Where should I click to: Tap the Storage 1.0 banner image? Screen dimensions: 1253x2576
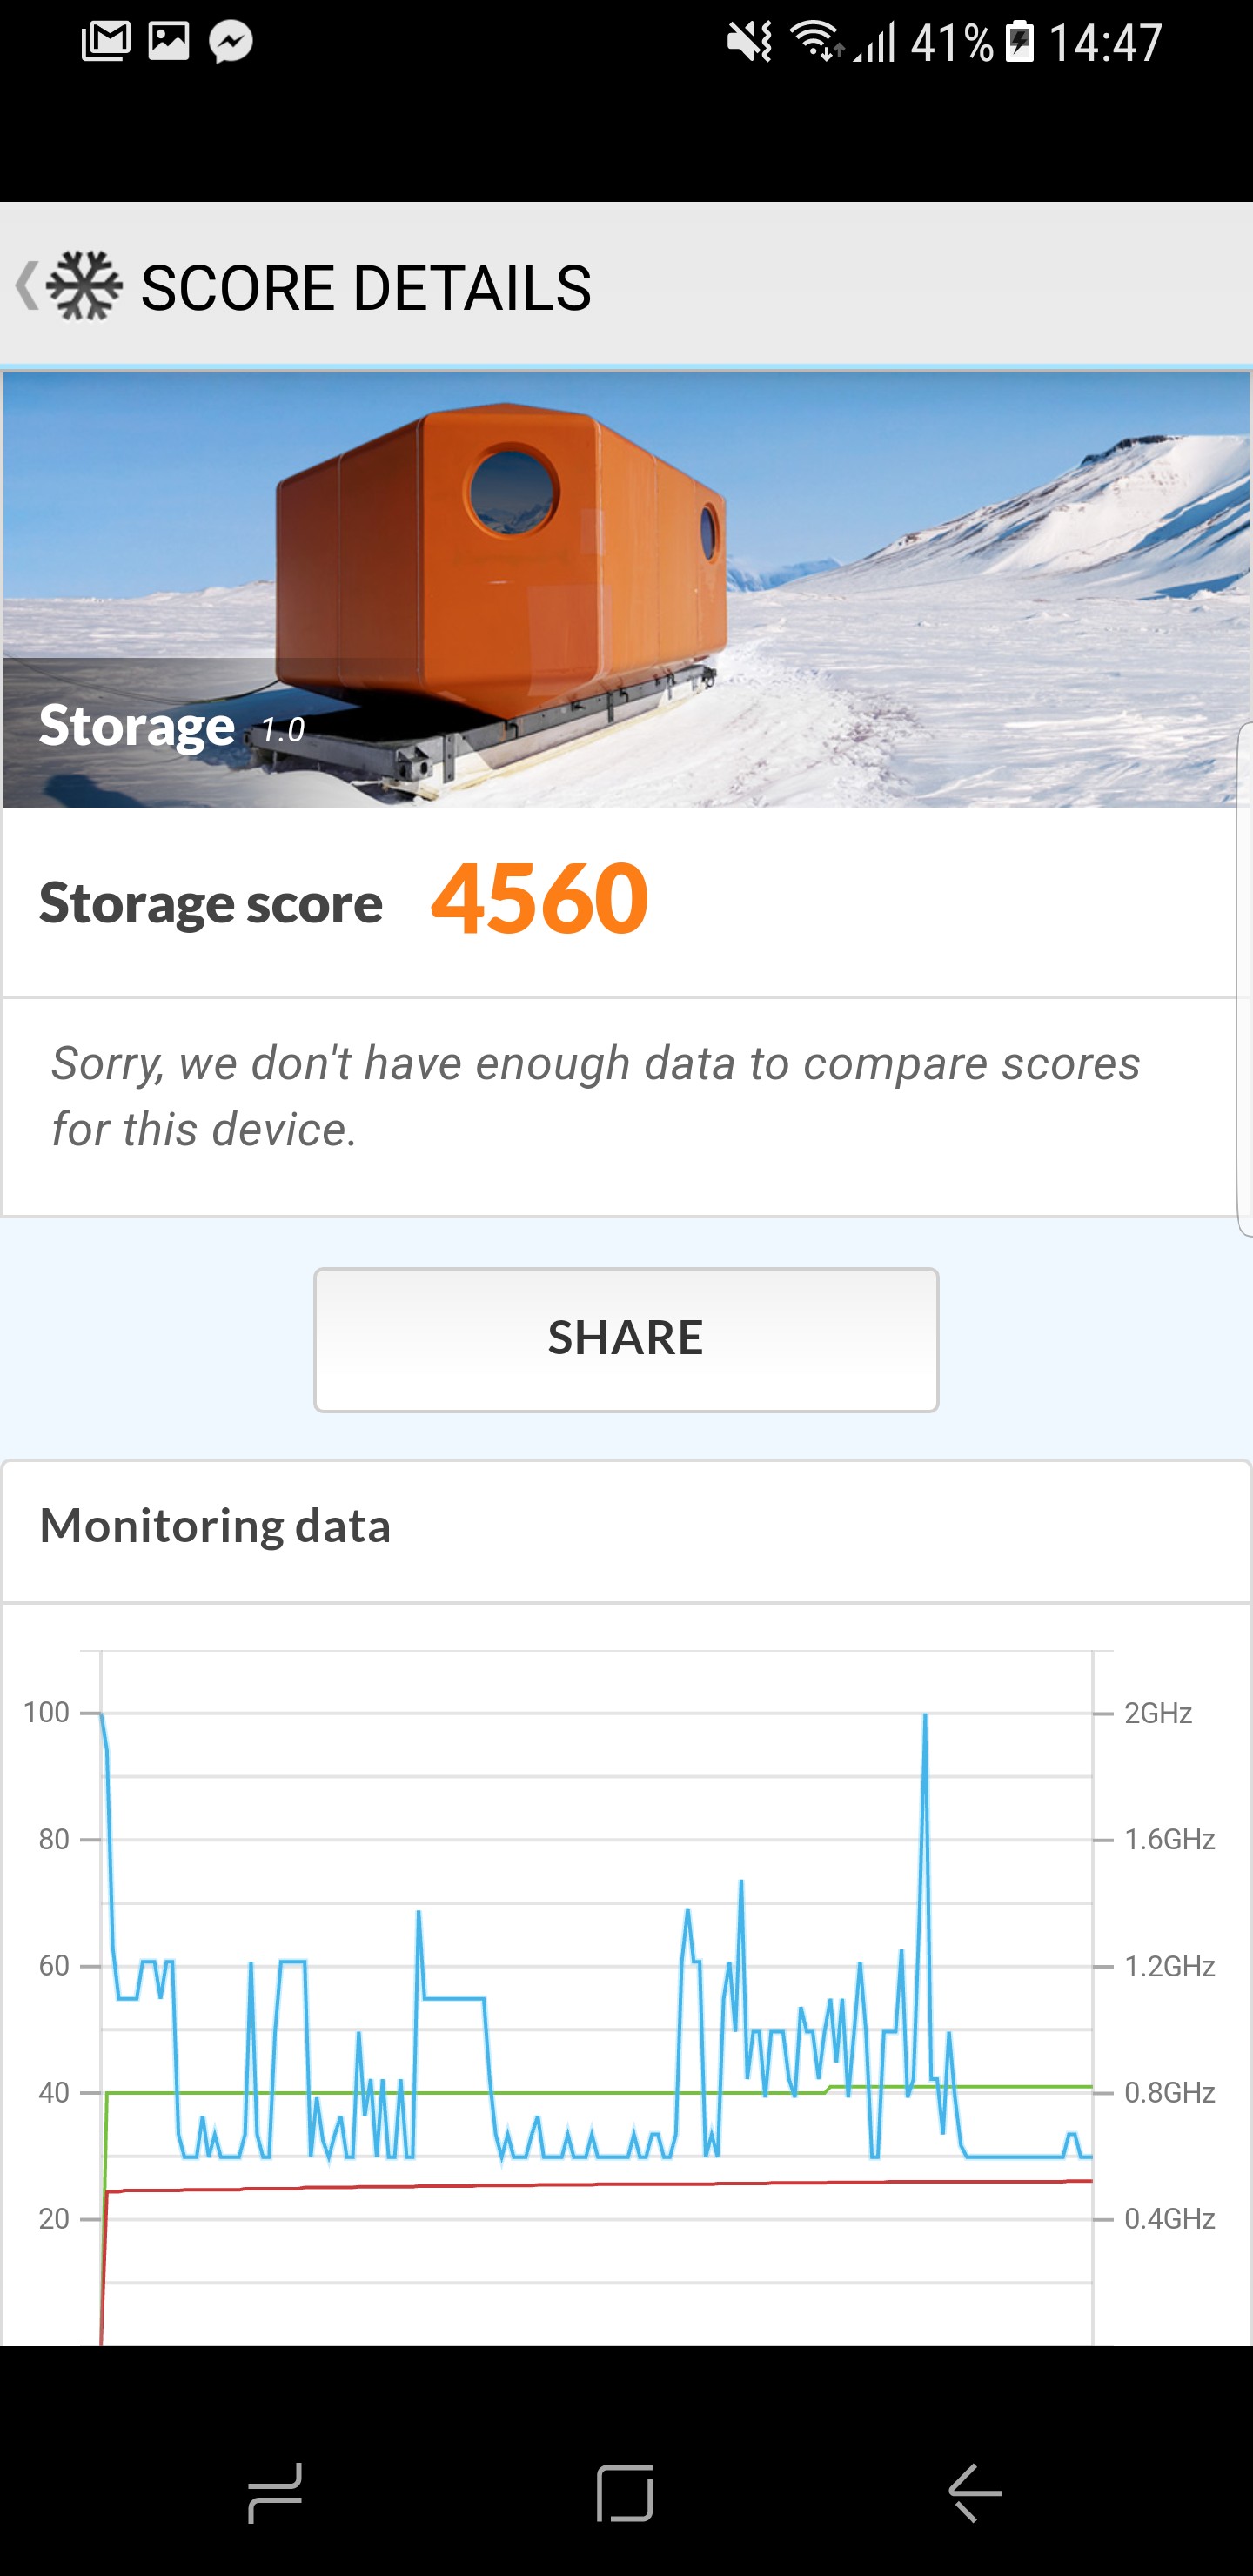[x=626, y=590]
